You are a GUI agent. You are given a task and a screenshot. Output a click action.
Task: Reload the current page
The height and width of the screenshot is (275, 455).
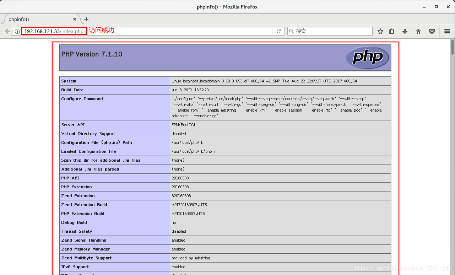tap(279, 31)
